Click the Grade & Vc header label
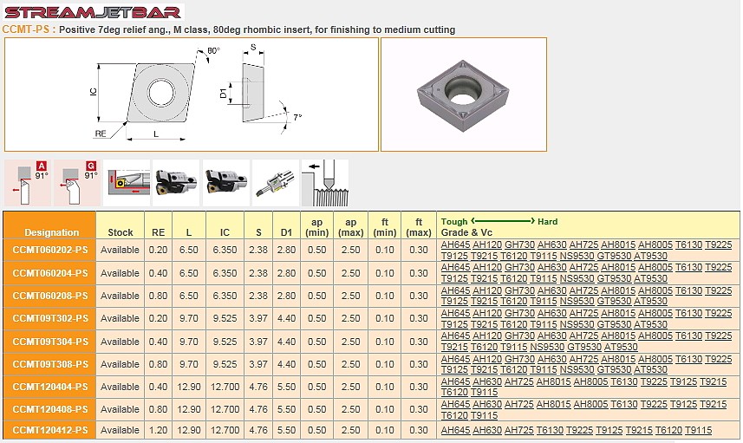 click(466, 232)
